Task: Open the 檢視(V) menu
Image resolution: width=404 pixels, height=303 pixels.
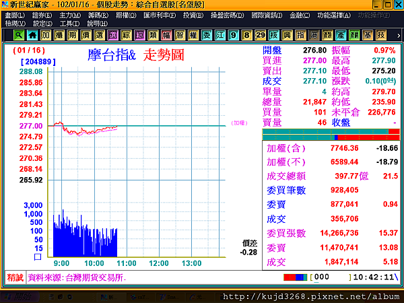Action: [x=15, y=24]
